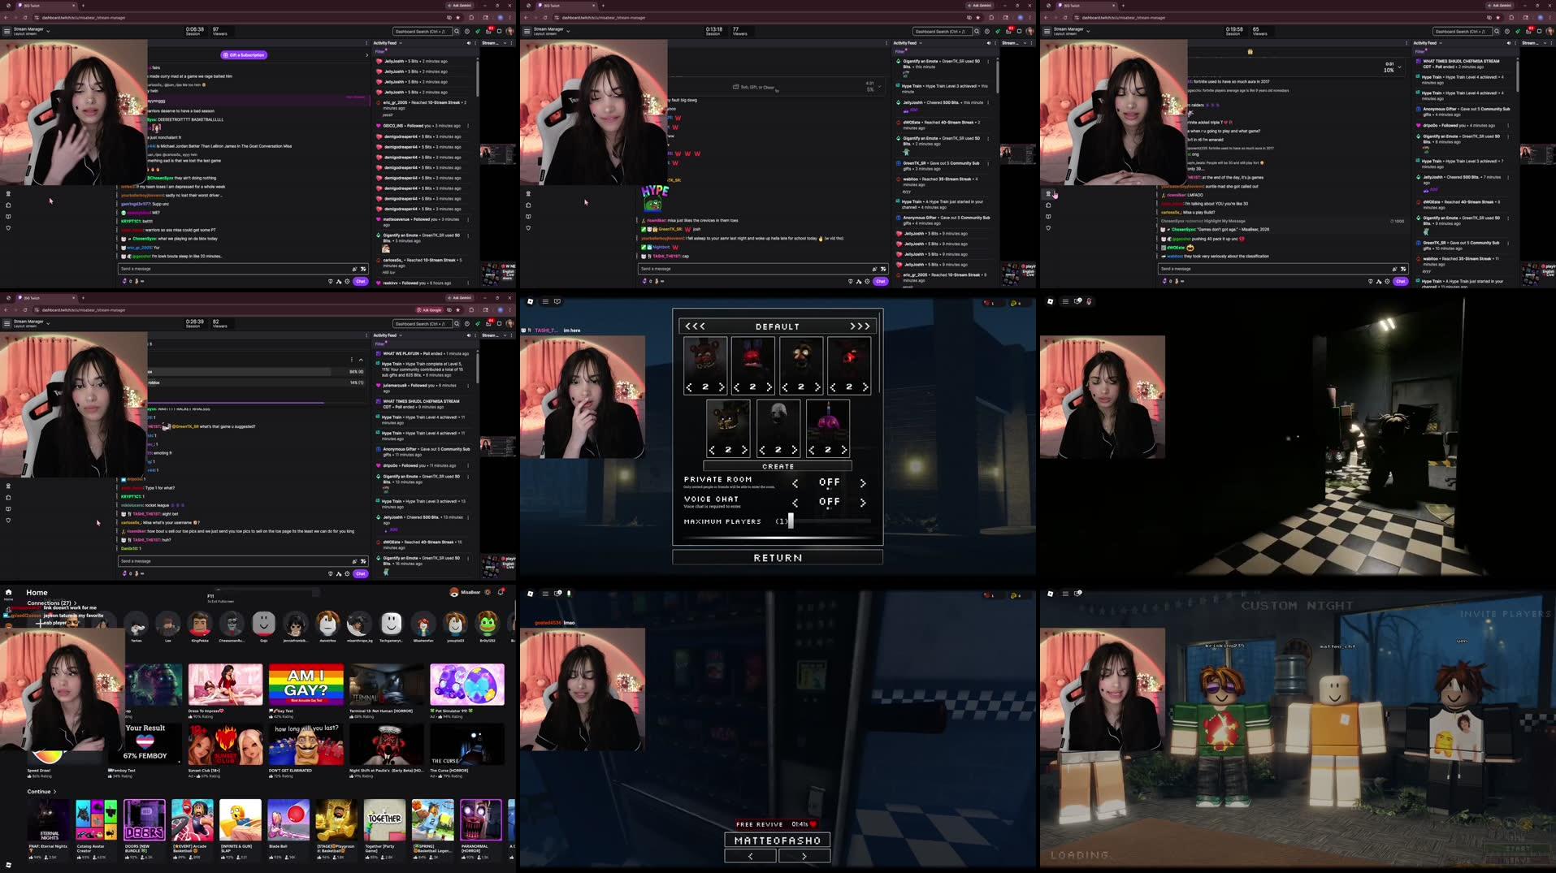The width and height of the screenshot is (1556, 873).
Task: Enable Voice Chat in the room settings
Action: click(x=863, y=503)
